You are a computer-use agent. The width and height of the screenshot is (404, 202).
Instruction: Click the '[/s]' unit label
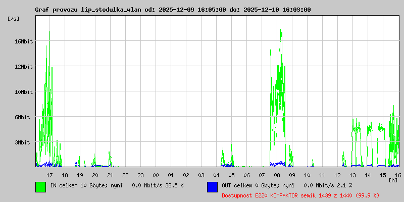point(14,19)
